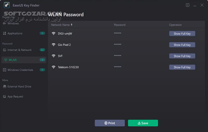This screenshot has height=132, width=208.
Task: Select the DIGI-umjW network name
Action: 65,34
